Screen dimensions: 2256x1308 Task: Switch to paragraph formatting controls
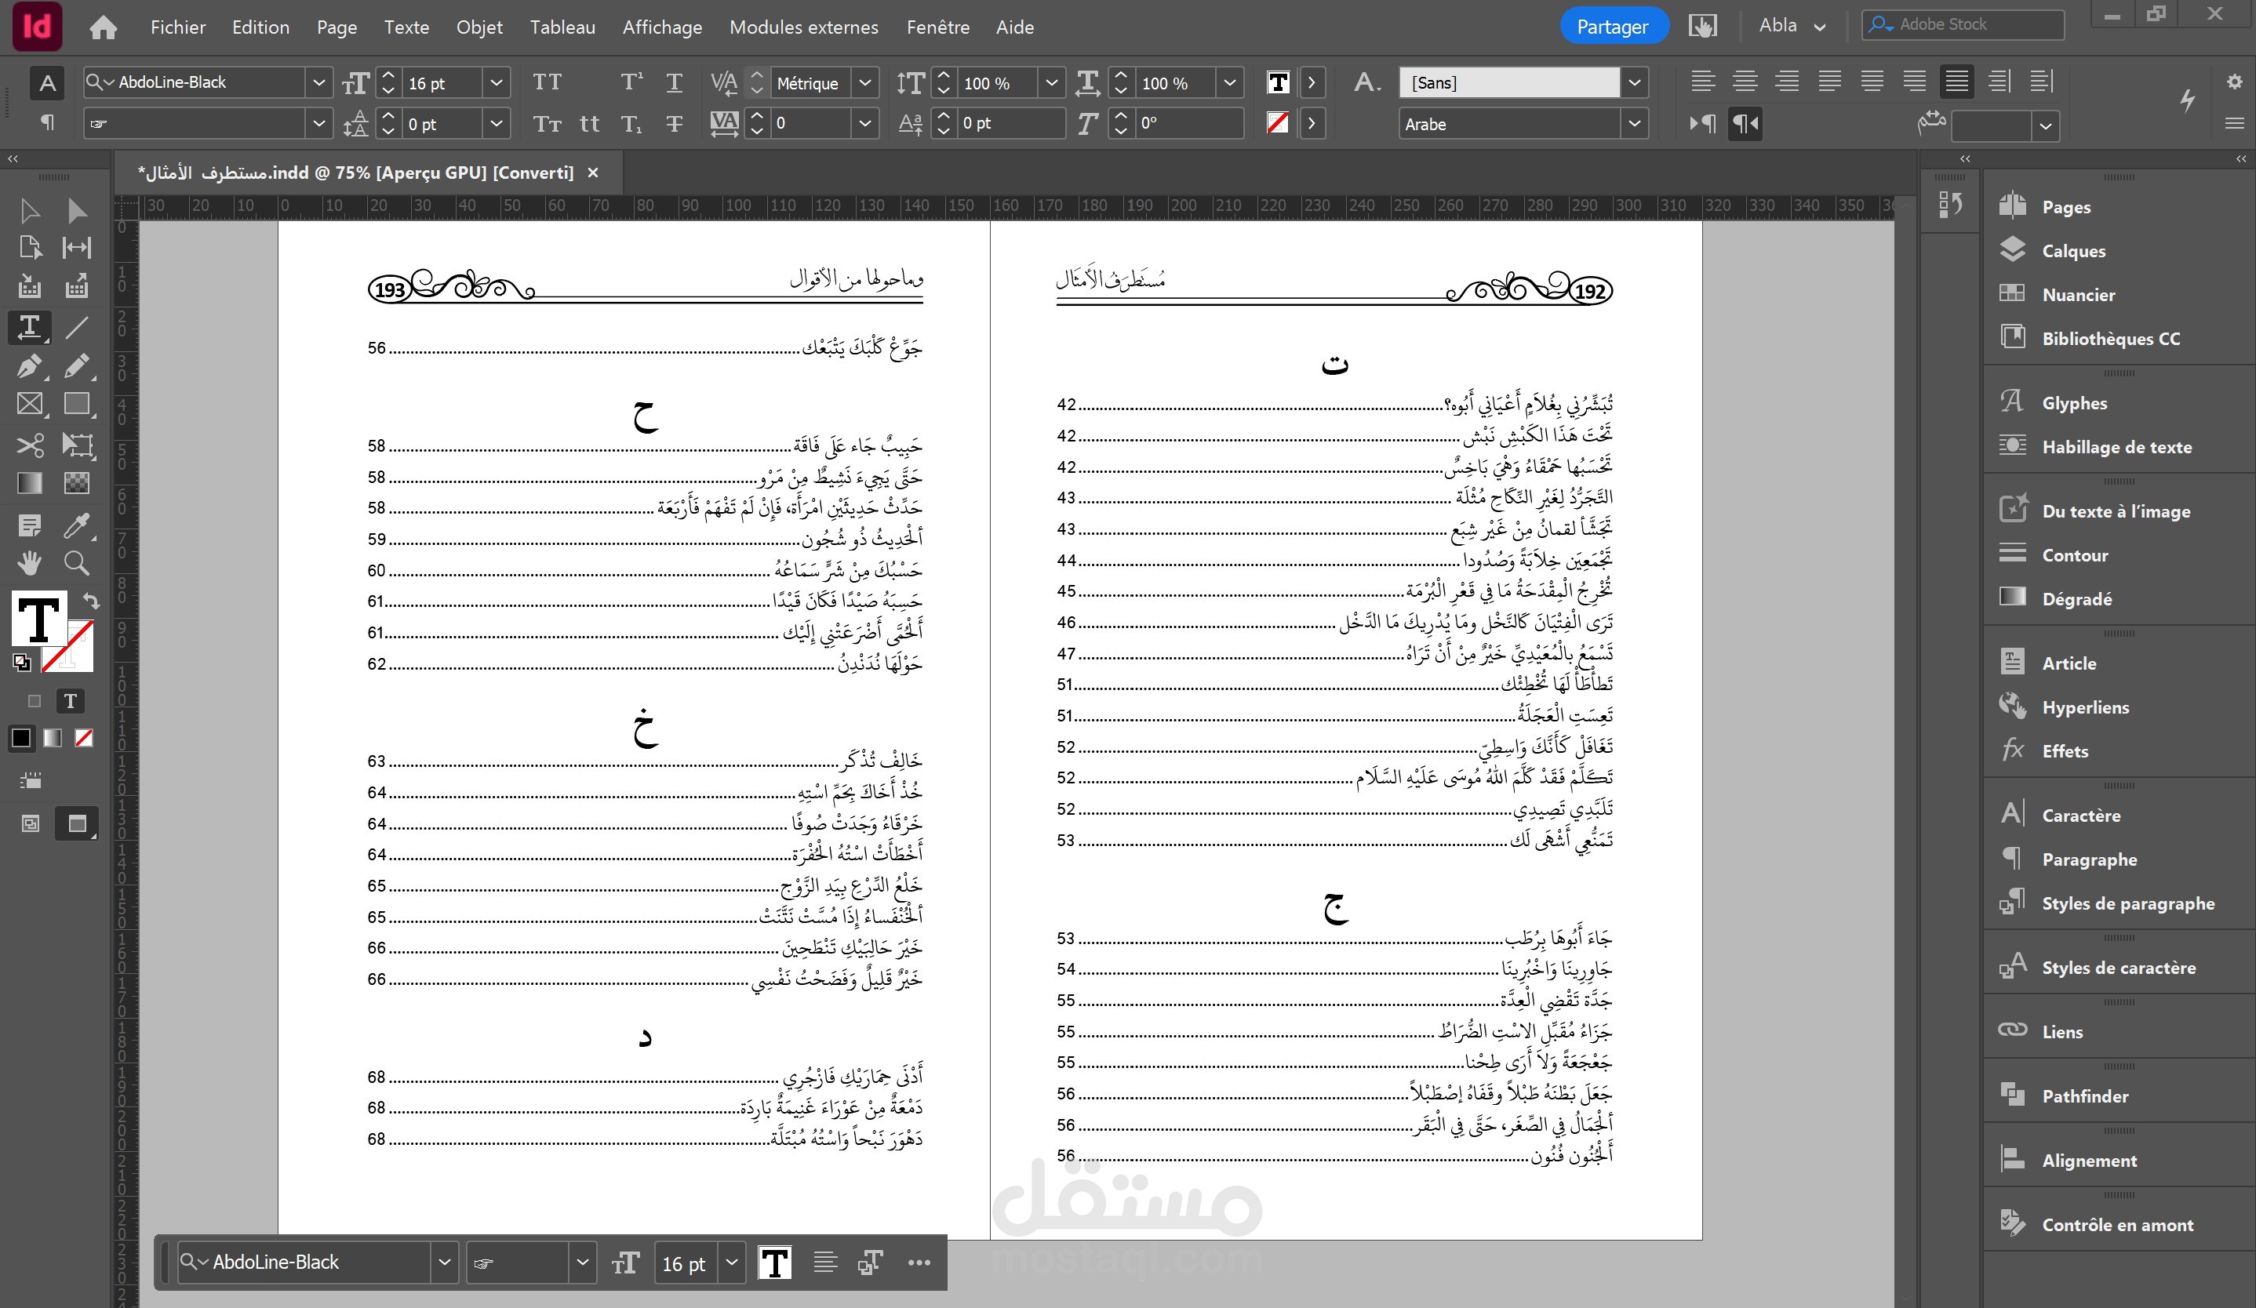pos(47,122)
